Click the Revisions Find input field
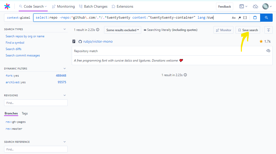Screen dimensions: 276x154 36,103
